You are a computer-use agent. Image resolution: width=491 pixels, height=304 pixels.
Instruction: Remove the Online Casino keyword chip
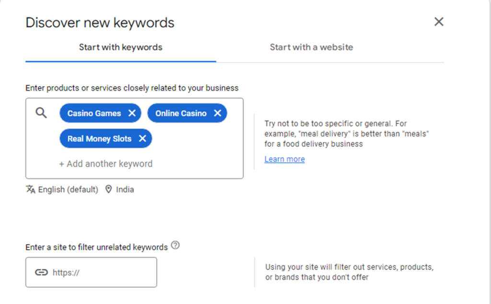pyautogui.click(x=218, y=113)
